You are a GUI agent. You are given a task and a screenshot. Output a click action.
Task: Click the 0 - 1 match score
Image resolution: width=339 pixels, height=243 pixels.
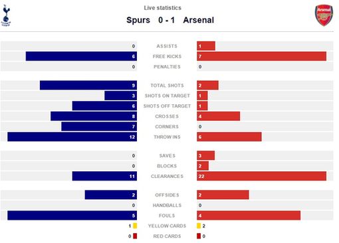click(166, 20)
